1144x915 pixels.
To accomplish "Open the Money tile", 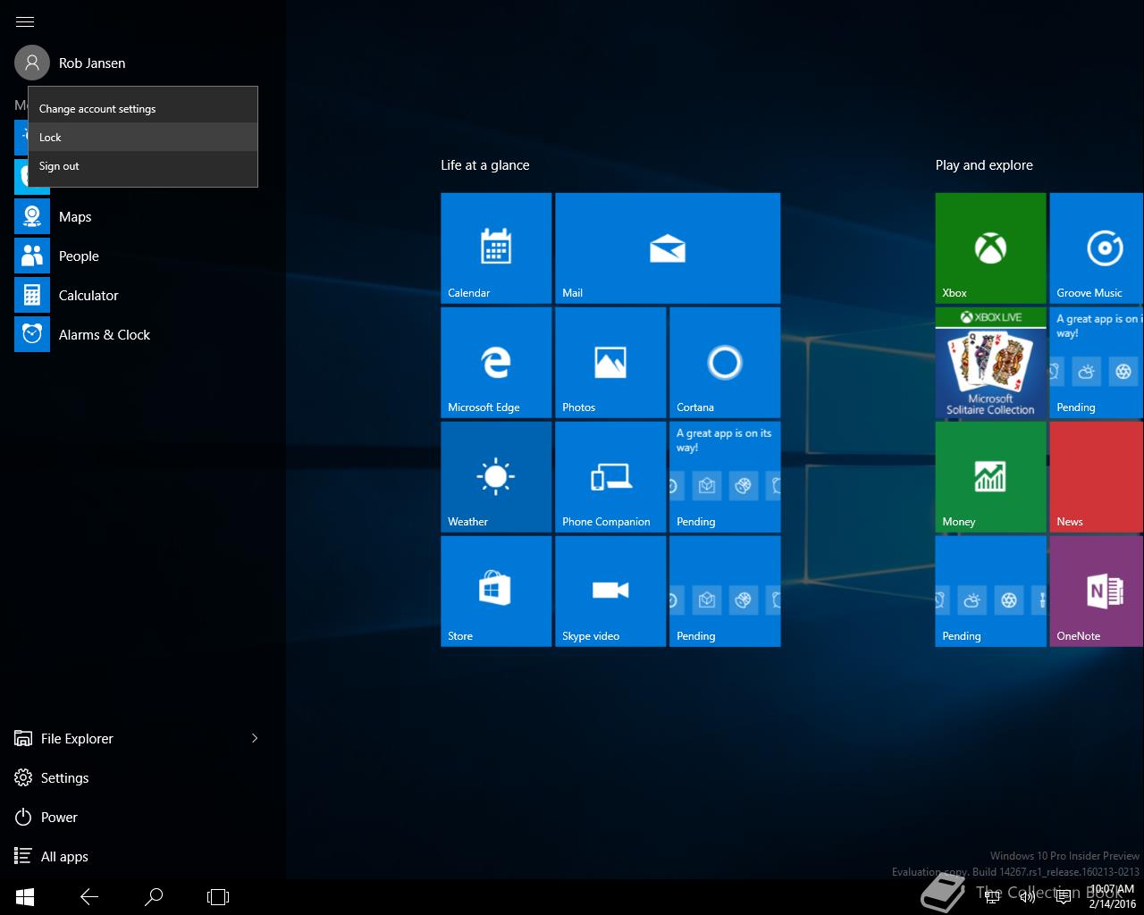I will pyautogui.click(x=990, y=477).
